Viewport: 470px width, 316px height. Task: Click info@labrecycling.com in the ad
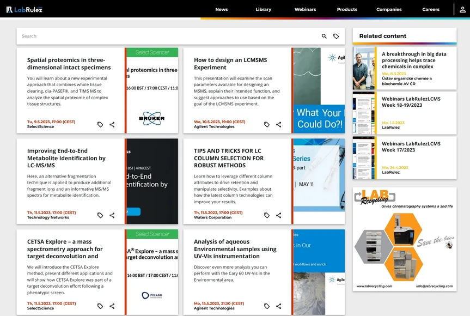click(435, 286)
